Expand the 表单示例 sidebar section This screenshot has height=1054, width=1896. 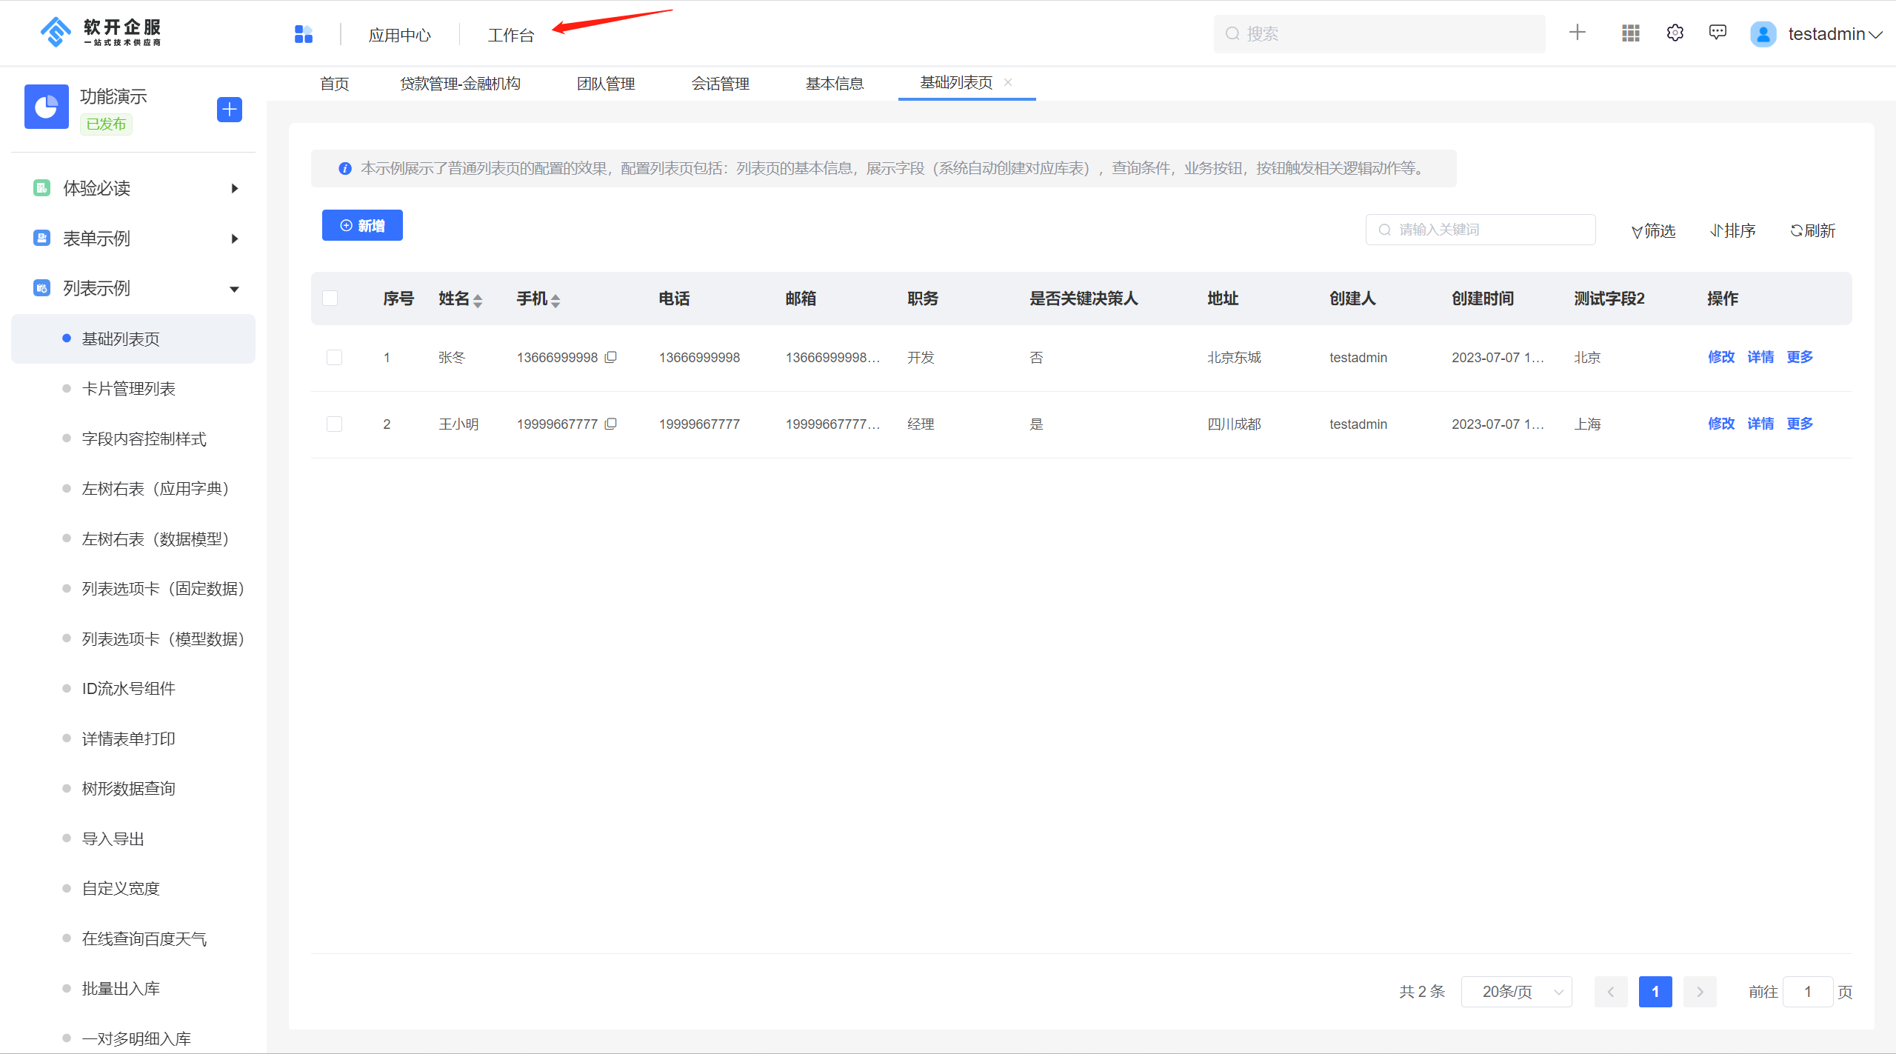pos(234,239)
